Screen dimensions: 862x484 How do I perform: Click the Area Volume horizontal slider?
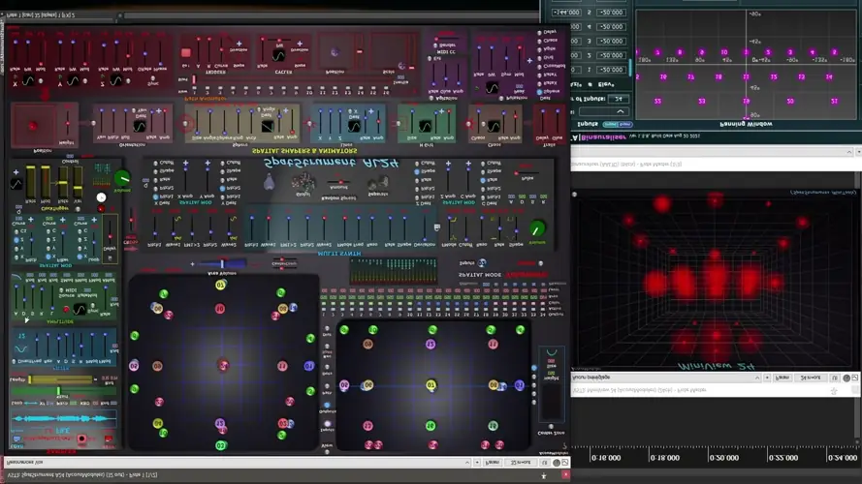click(x=223, y=263)
